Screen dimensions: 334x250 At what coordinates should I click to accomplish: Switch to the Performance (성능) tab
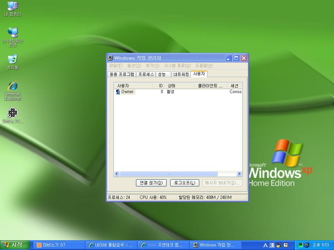pyautogui.click(x=163, y=74)
